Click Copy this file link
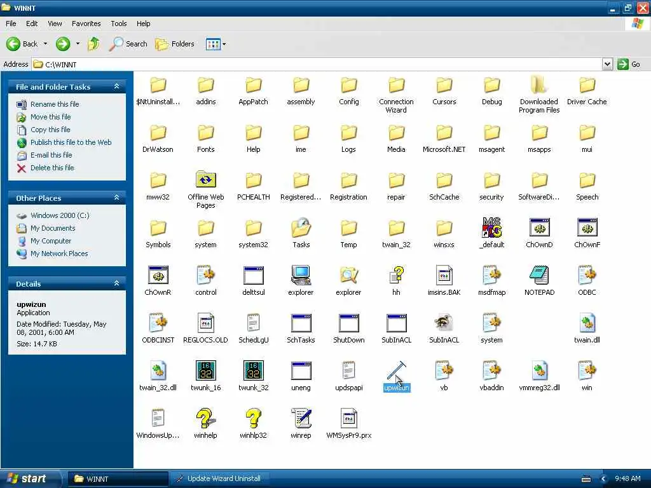This screenshot has height=488, width=651. pos(50,130)
